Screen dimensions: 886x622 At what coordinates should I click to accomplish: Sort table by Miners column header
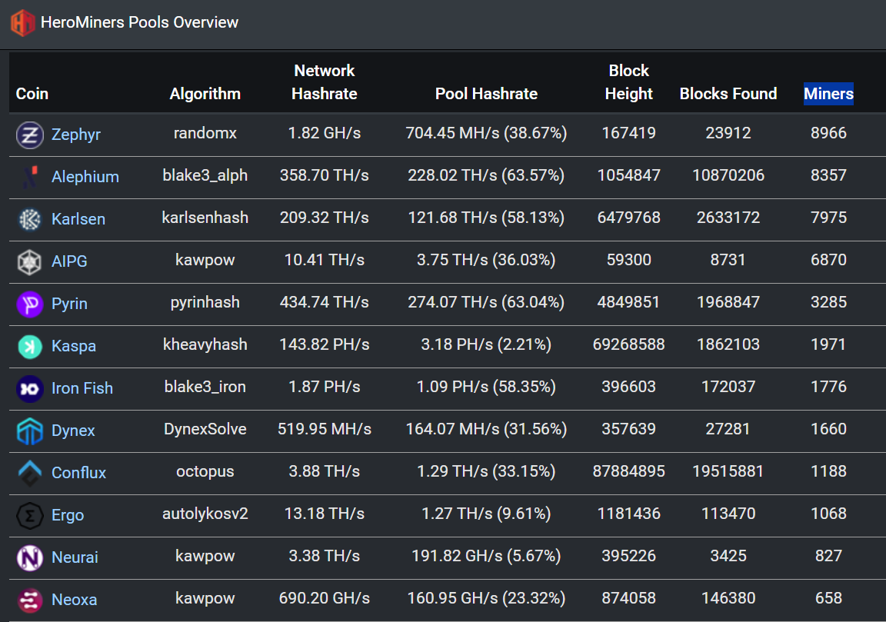828,94
